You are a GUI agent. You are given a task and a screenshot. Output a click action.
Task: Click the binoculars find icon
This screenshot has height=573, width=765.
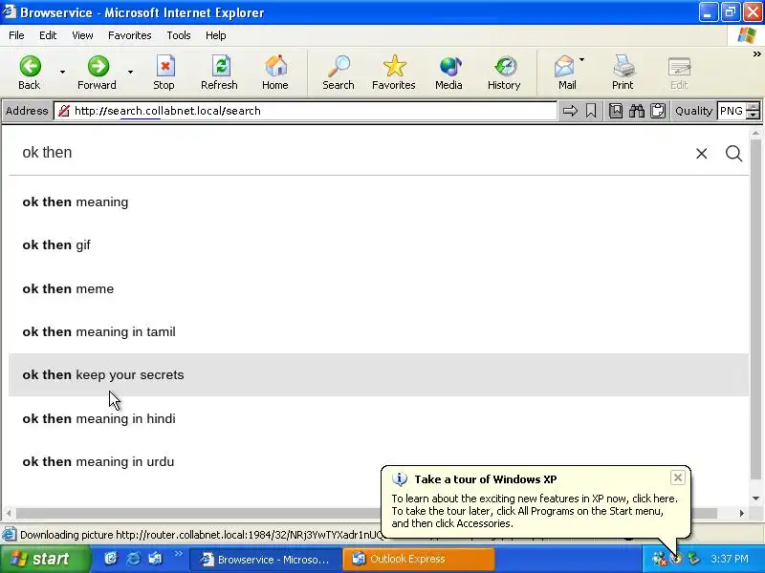click(637, 111)
